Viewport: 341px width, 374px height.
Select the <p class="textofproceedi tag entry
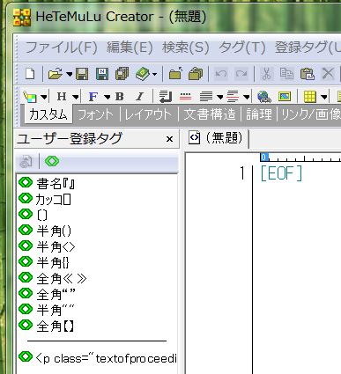[x=97, y=357]
